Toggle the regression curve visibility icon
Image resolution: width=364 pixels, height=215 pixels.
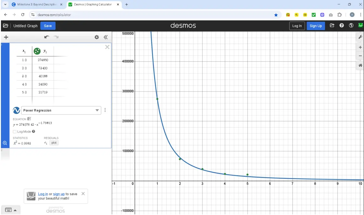point(16,110)
